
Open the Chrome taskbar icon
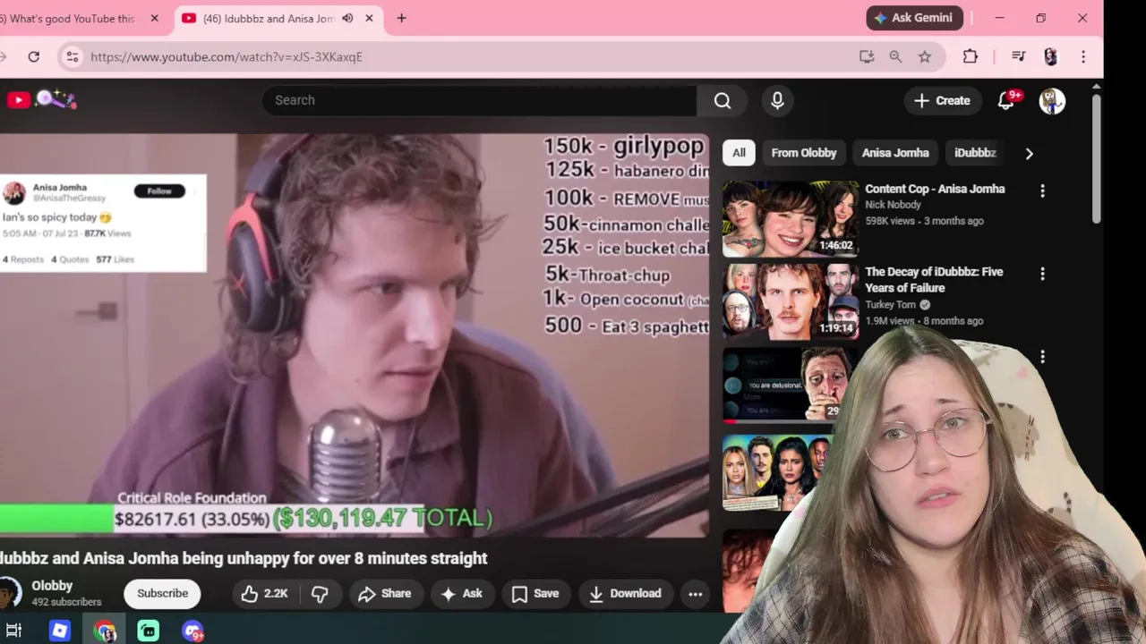point(105,631)
